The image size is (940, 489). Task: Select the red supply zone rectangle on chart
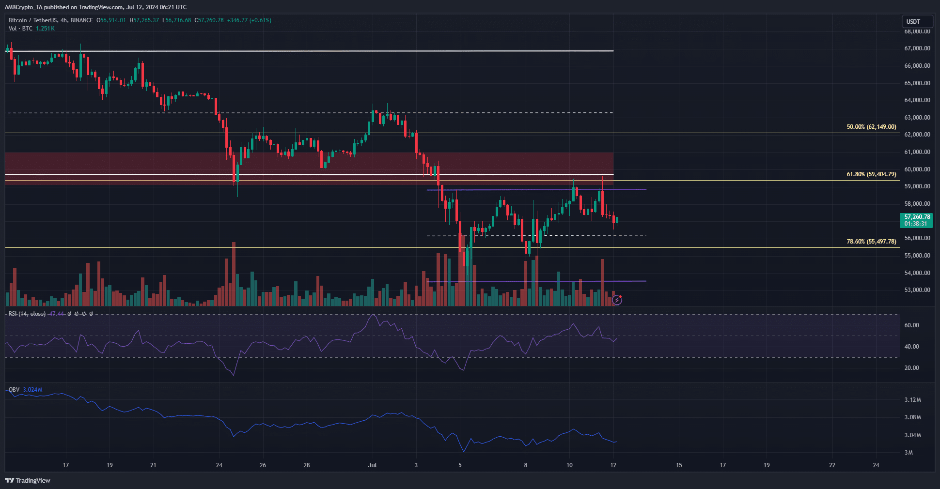click(x=309, y=168)
